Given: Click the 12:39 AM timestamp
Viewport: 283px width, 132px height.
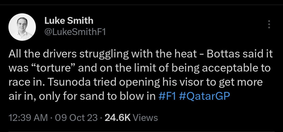Looking at the screenshot, I should tap(28, 118).
